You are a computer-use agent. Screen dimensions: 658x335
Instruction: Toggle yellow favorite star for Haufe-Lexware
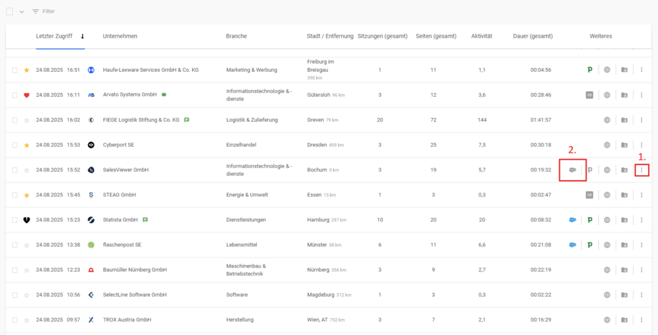point(26,70)
